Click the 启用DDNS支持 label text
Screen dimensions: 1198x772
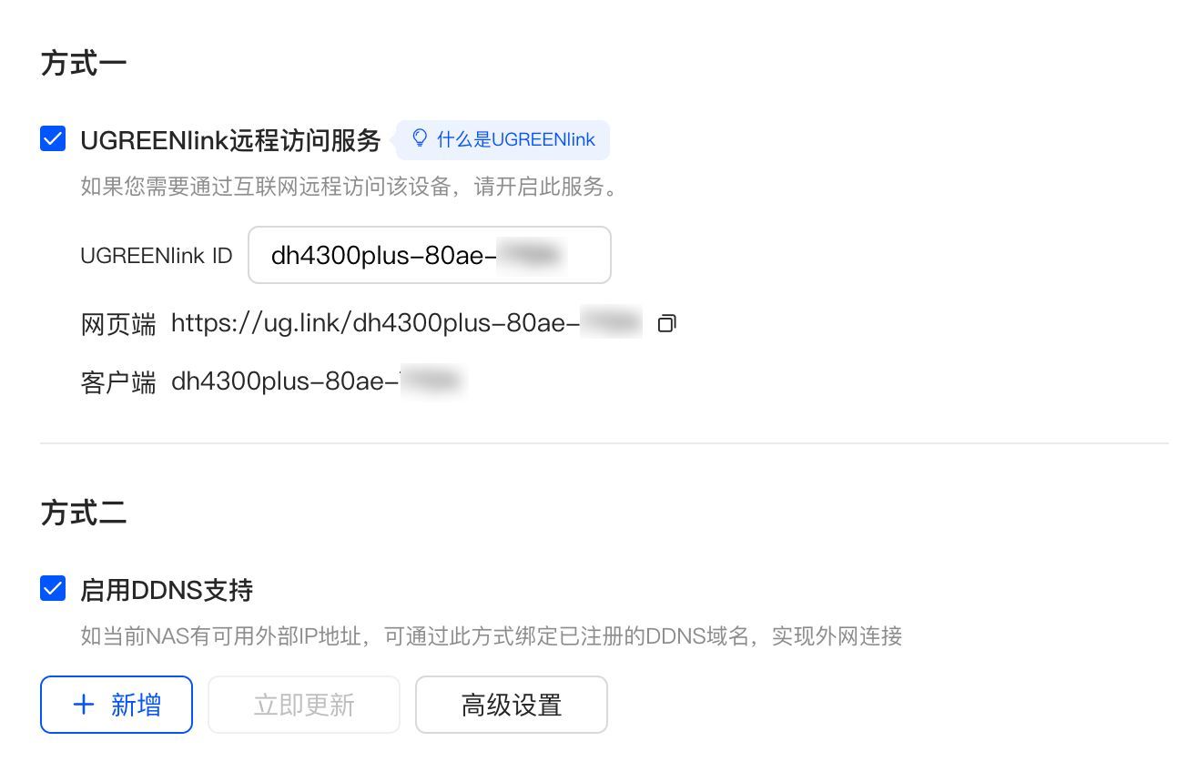tap(167, 590)
